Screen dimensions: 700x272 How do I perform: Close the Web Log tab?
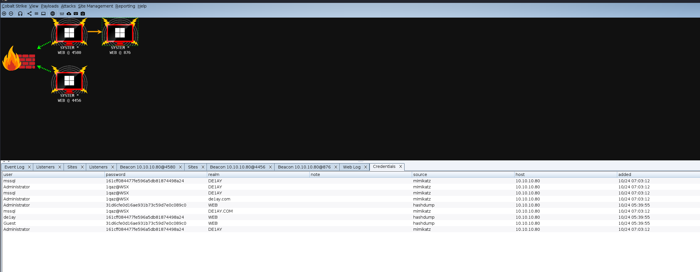pos(365,167)
